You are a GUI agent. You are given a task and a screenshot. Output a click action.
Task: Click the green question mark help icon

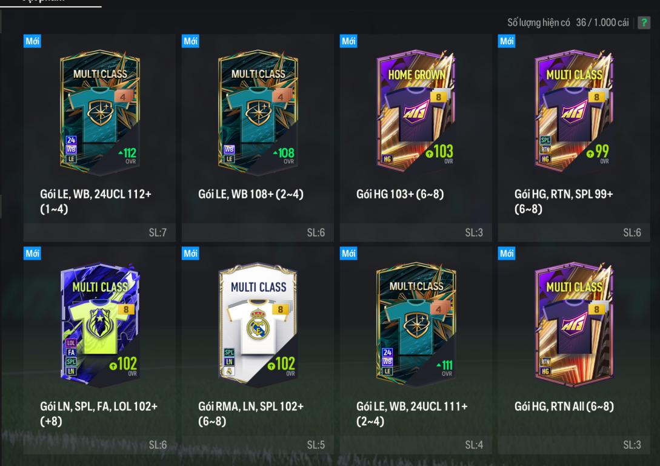point(644,22)
